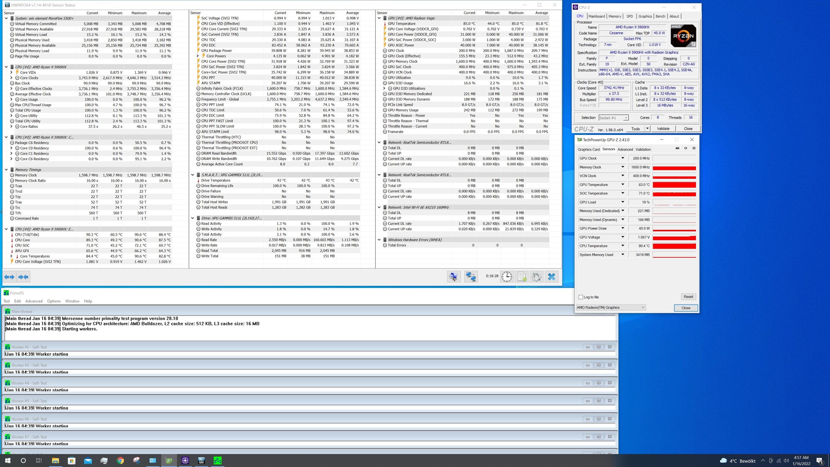Expand Core Clocks row in HWiNFO
This screenshot has height=467, width=830.
(11, 78)
